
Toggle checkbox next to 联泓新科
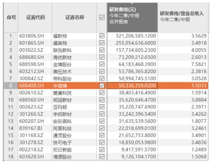point(102,50)
